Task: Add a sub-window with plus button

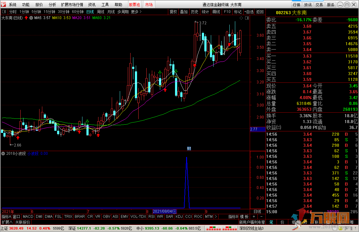Action: coord(254,217)
